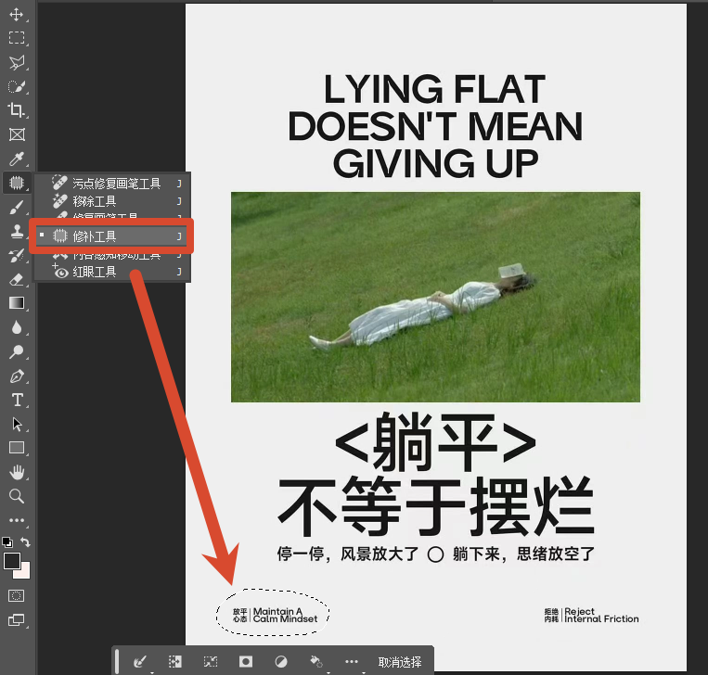This screenshot has height=675, width=708.
Task: Click the '不等于摆烂' large text
Action: 436,506
